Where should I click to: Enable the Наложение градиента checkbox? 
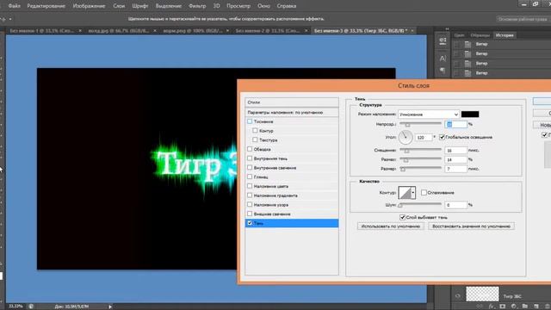[250, 195]
